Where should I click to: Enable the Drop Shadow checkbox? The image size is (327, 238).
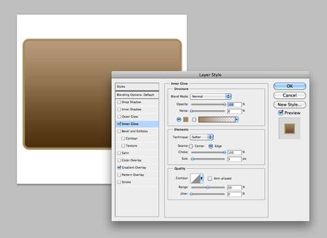pos(119,102)
